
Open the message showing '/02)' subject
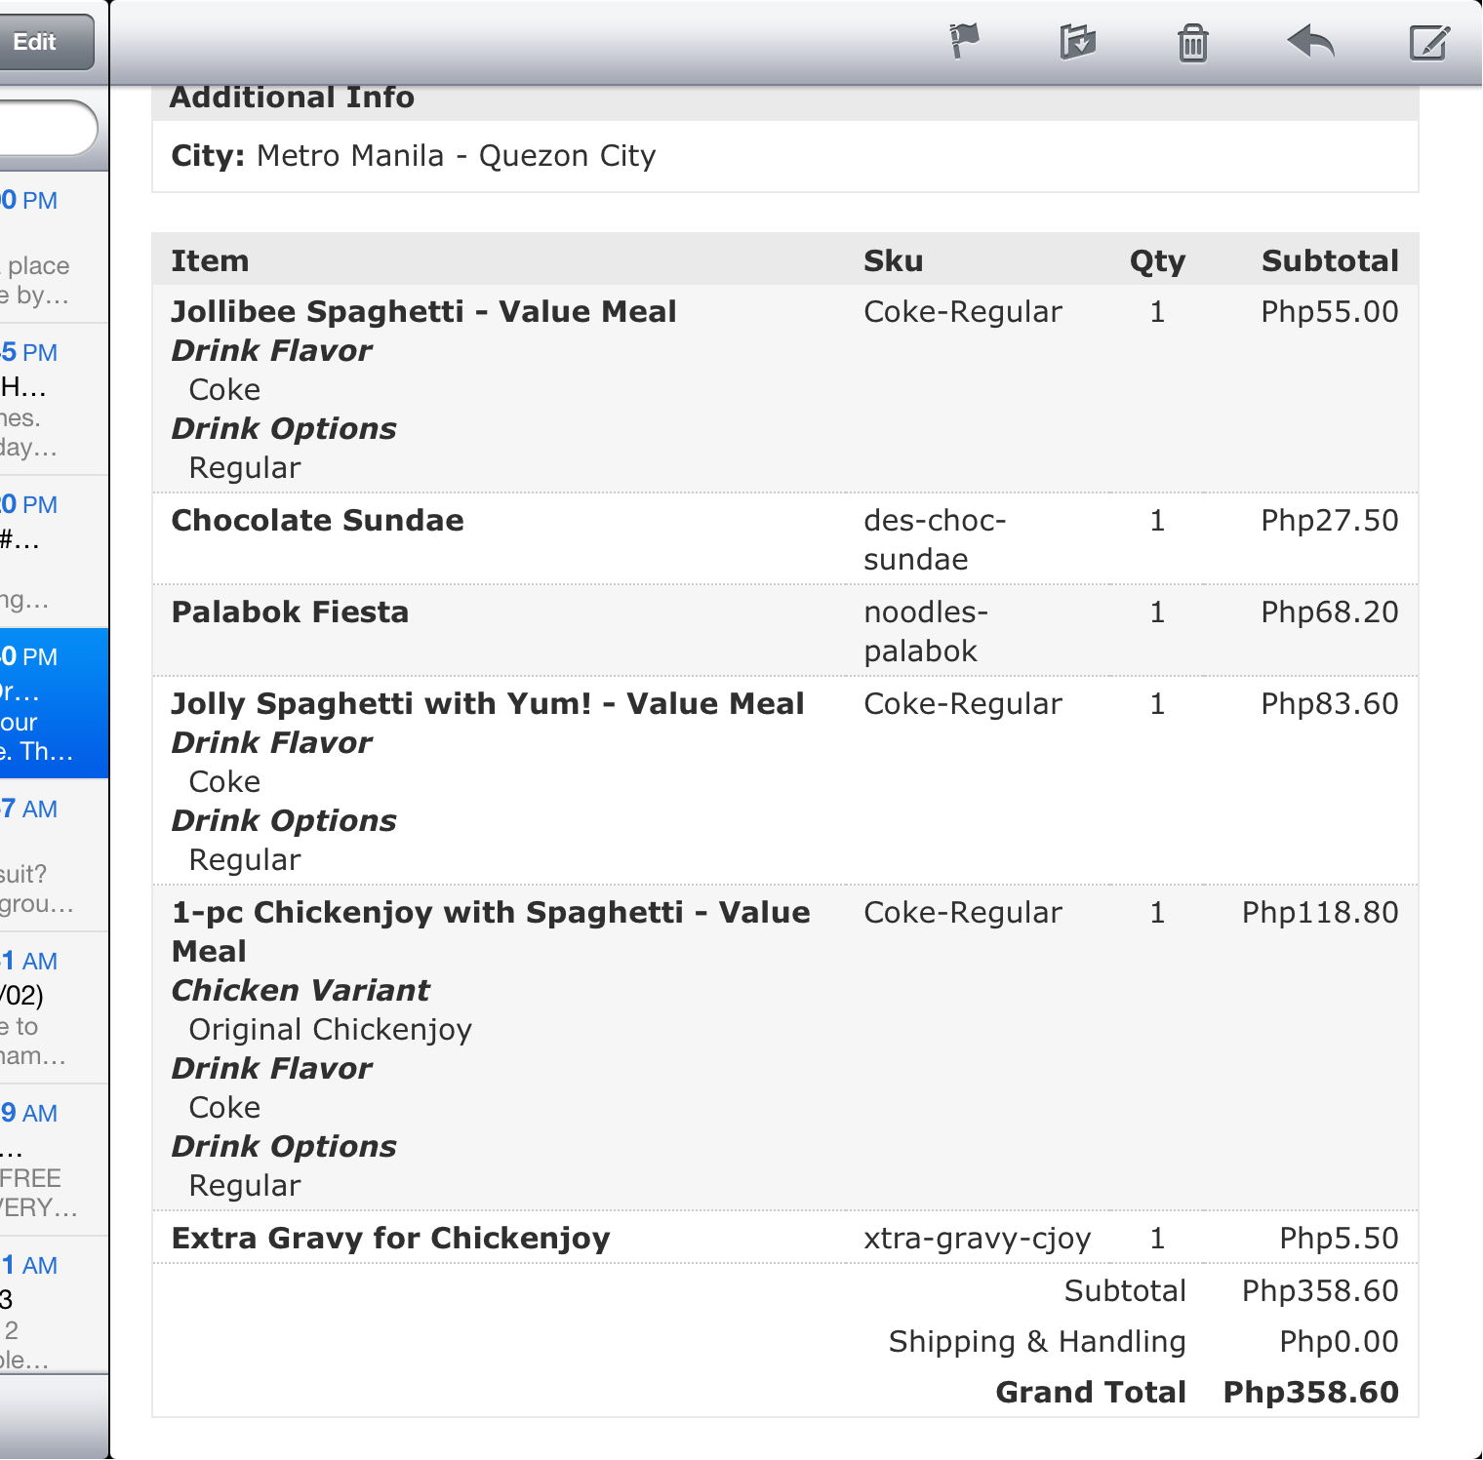pyautogui.click(x=54, y=1008)
